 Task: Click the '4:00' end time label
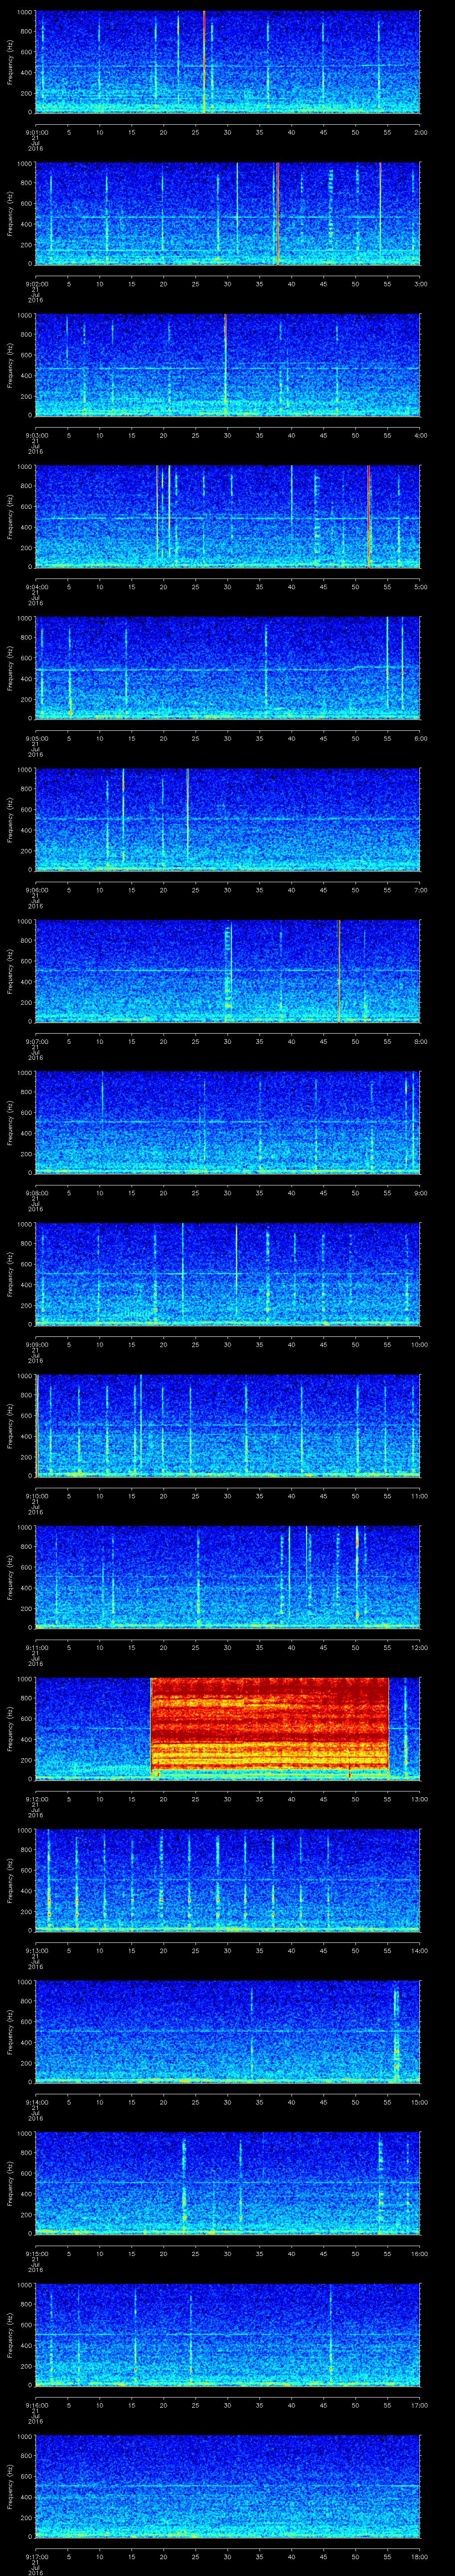tap(420, 435)
